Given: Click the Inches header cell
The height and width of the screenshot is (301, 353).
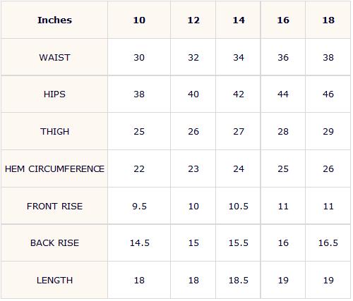Looking at the screenshot, I should (54, 20).
